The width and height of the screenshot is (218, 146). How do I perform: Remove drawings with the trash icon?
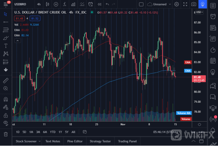click(6, 134)
